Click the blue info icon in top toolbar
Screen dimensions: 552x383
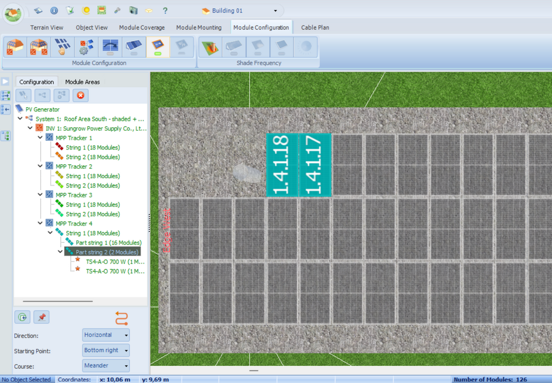[x=54, y=10]
